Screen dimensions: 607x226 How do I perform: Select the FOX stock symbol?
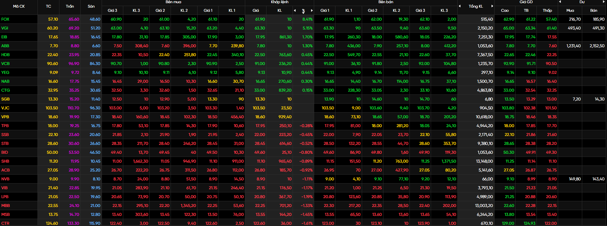pos(5,19)
